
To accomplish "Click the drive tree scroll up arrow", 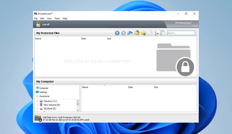I will (78, 101).
